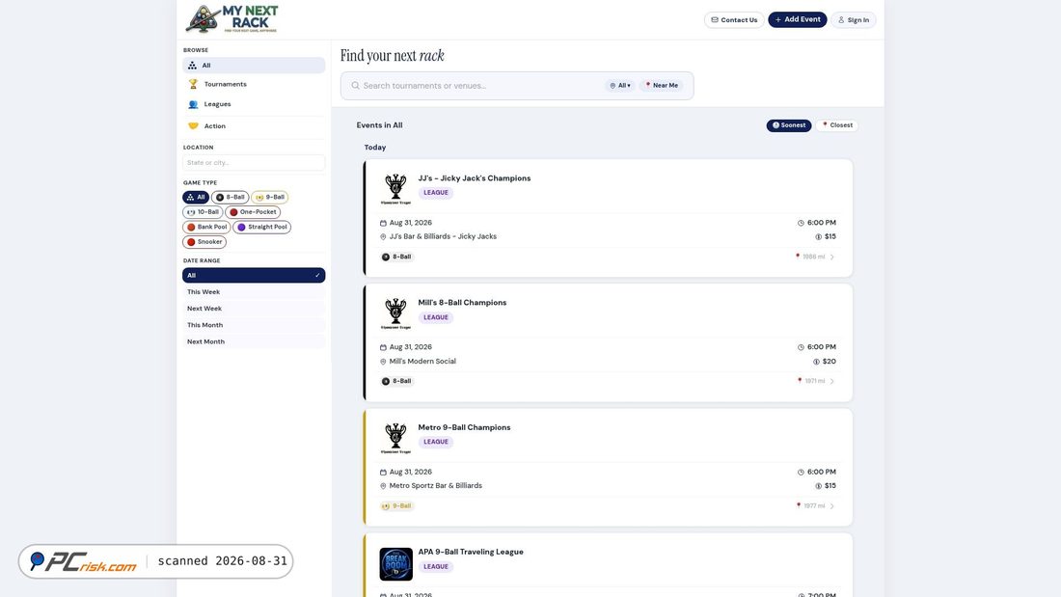Click the Add Event button
This screenshot has height=597, width=1061.
[797, 19]
